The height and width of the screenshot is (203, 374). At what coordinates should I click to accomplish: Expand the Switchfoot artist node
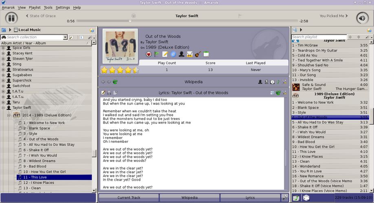point(3,86)
